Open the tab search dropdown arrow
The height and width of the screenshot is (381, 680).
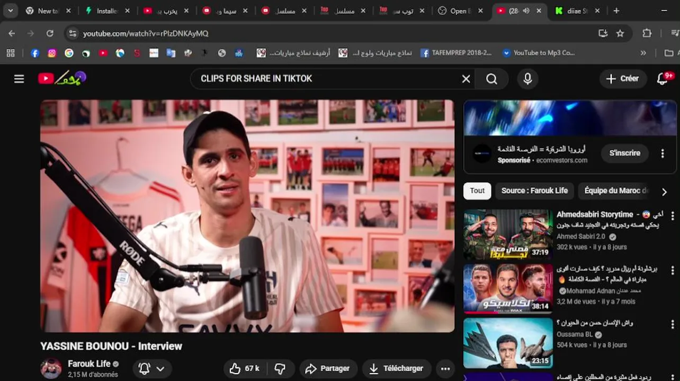click(x=10, y=11)
